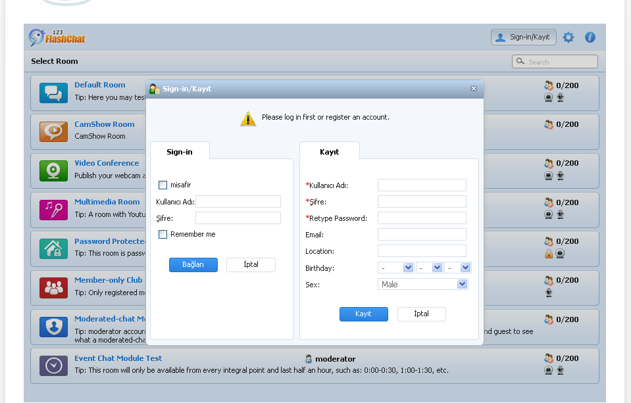Focus the Retype Password field

tap(422, 218)
